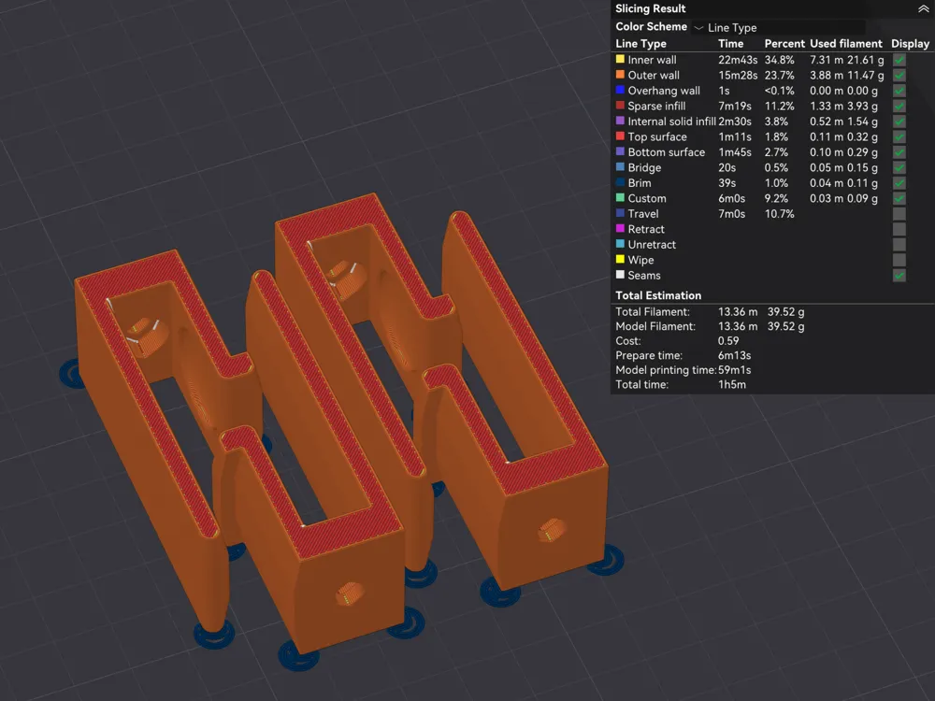This screenshot has height=701, width=935.
Task: Click the Total Filament value '13.36 m'
Action: coord(738,312)
